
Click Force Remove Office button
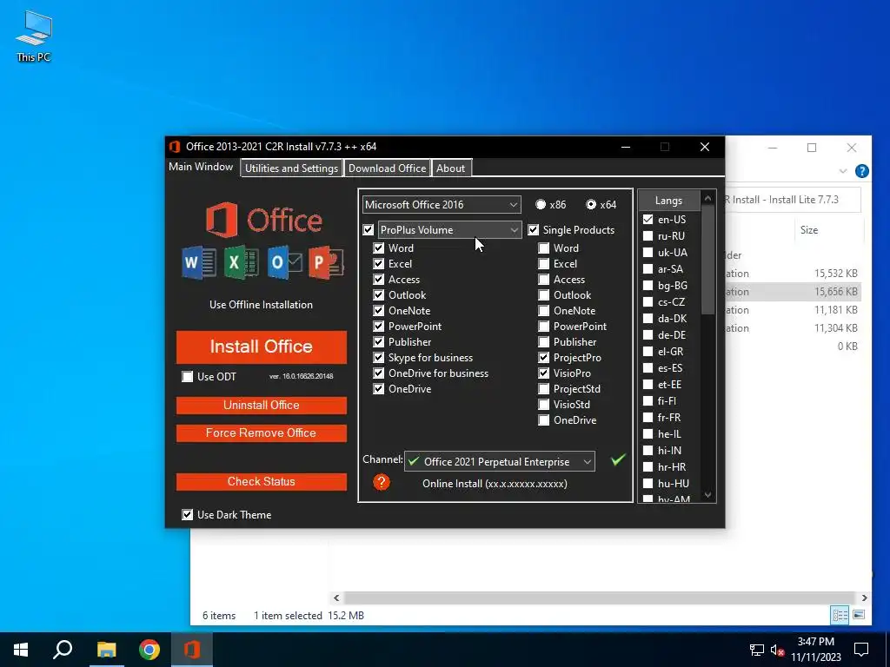click(261, 433)
